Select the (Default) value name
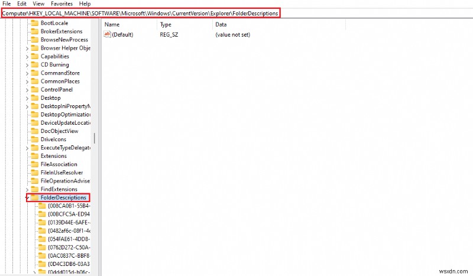Image resolution: width=473 pixels, height=276 pixels. point(122,35)
